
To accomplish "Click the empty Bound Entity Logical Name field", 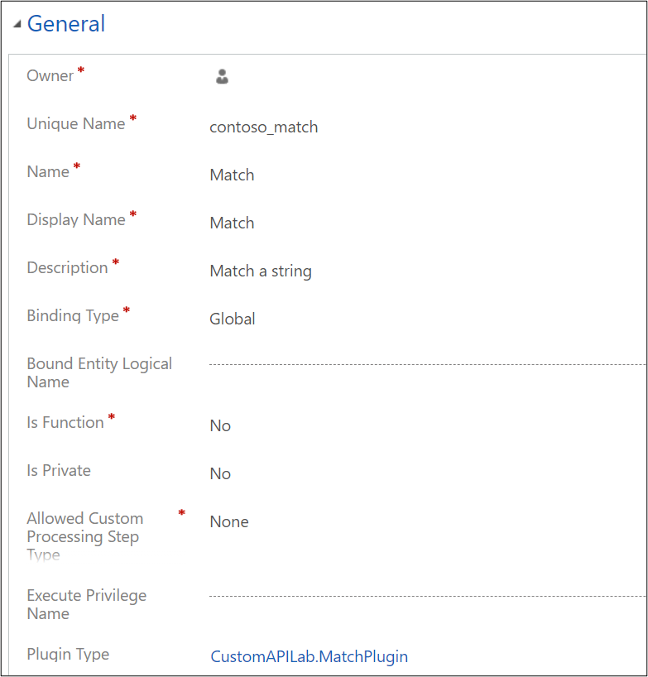I will coord(372,364).
